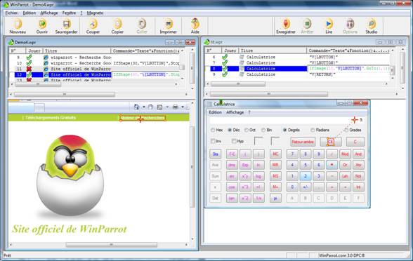
Task: Enable the Inv checkbox in calculator
Action: click(213, 141)
